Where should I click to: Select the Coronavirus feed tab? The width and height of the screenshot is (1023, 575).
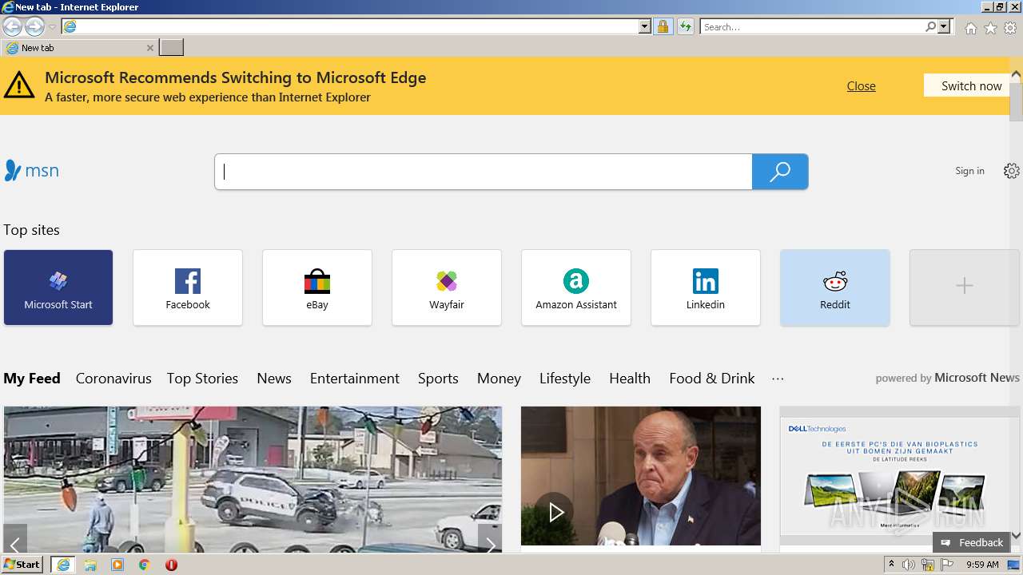tap(113, 379)
